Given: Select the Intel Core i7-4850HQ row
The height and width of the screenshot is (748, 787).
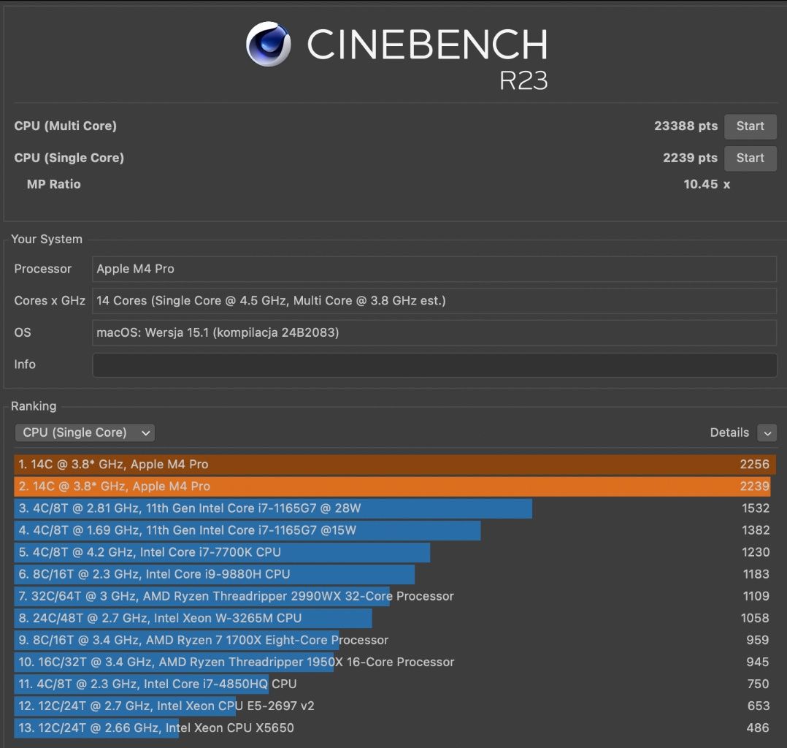Looking at the screenshot, I should point(394,684).
